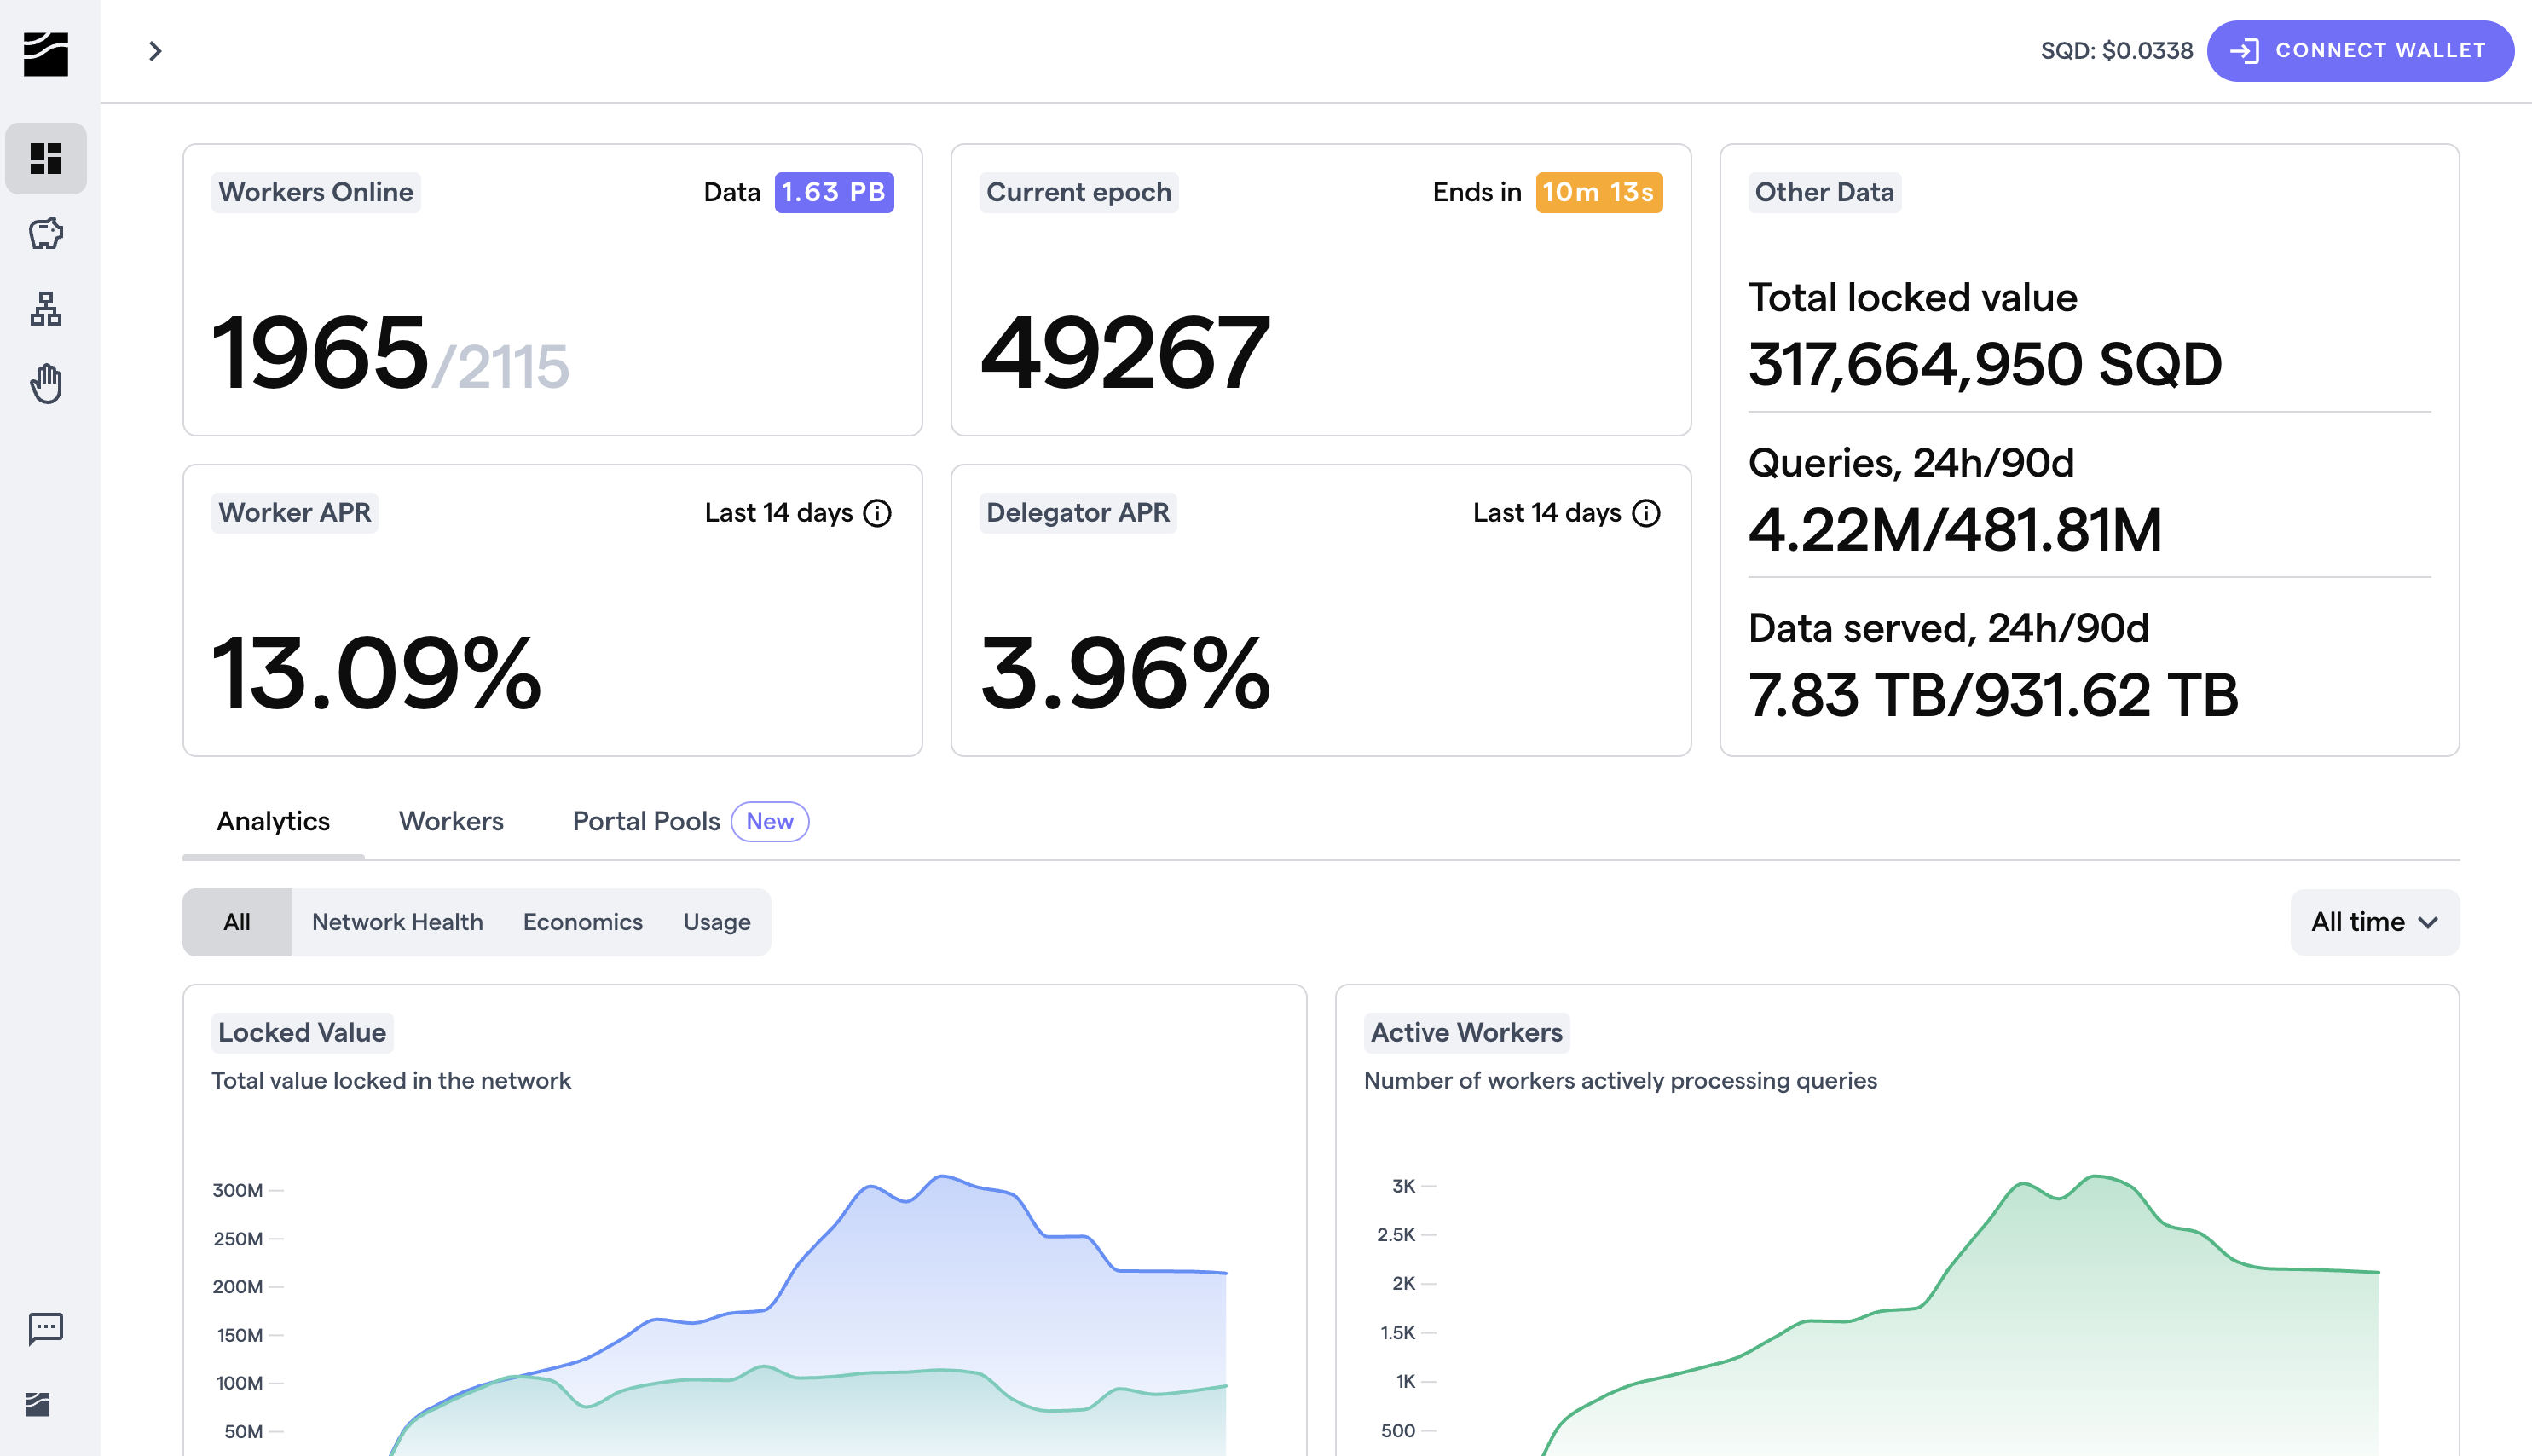2532x1456 pixels.
Task: Open the Dashboard panel from the sidebar
Action: point(46,158)
